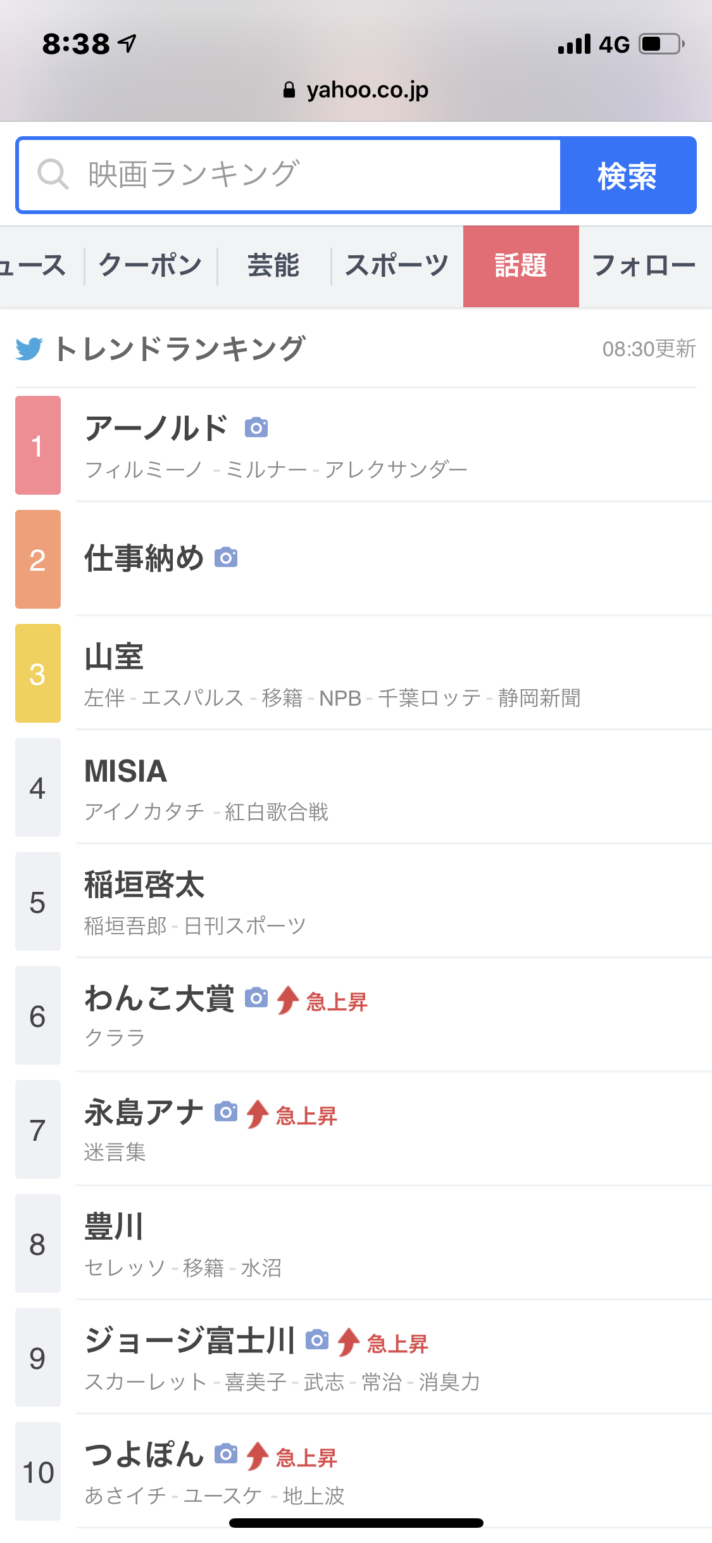This screenshot has height=1543, width=712.
Task: Open the 山室 trend entry
Action: pos(115,657)
